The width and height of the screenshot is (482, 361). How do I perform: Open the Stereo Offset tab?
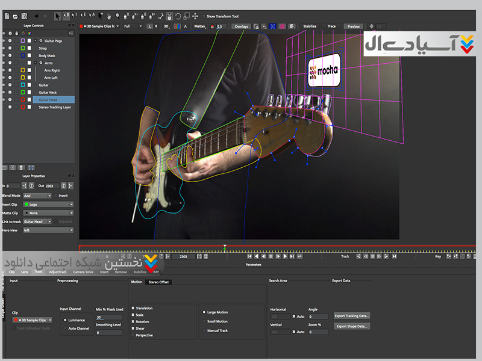click(x=159, y=281)
